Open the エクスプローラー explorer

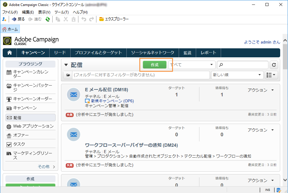click(114, 19)
